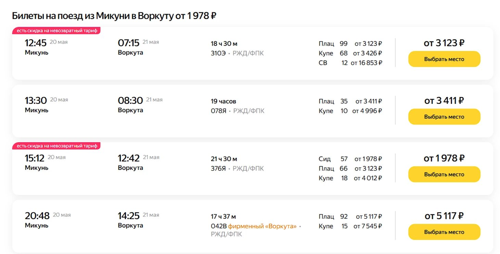Pick the Плац fare from 5 117 ₽
Screen dimensions: 500x254
tap(350, 216)
